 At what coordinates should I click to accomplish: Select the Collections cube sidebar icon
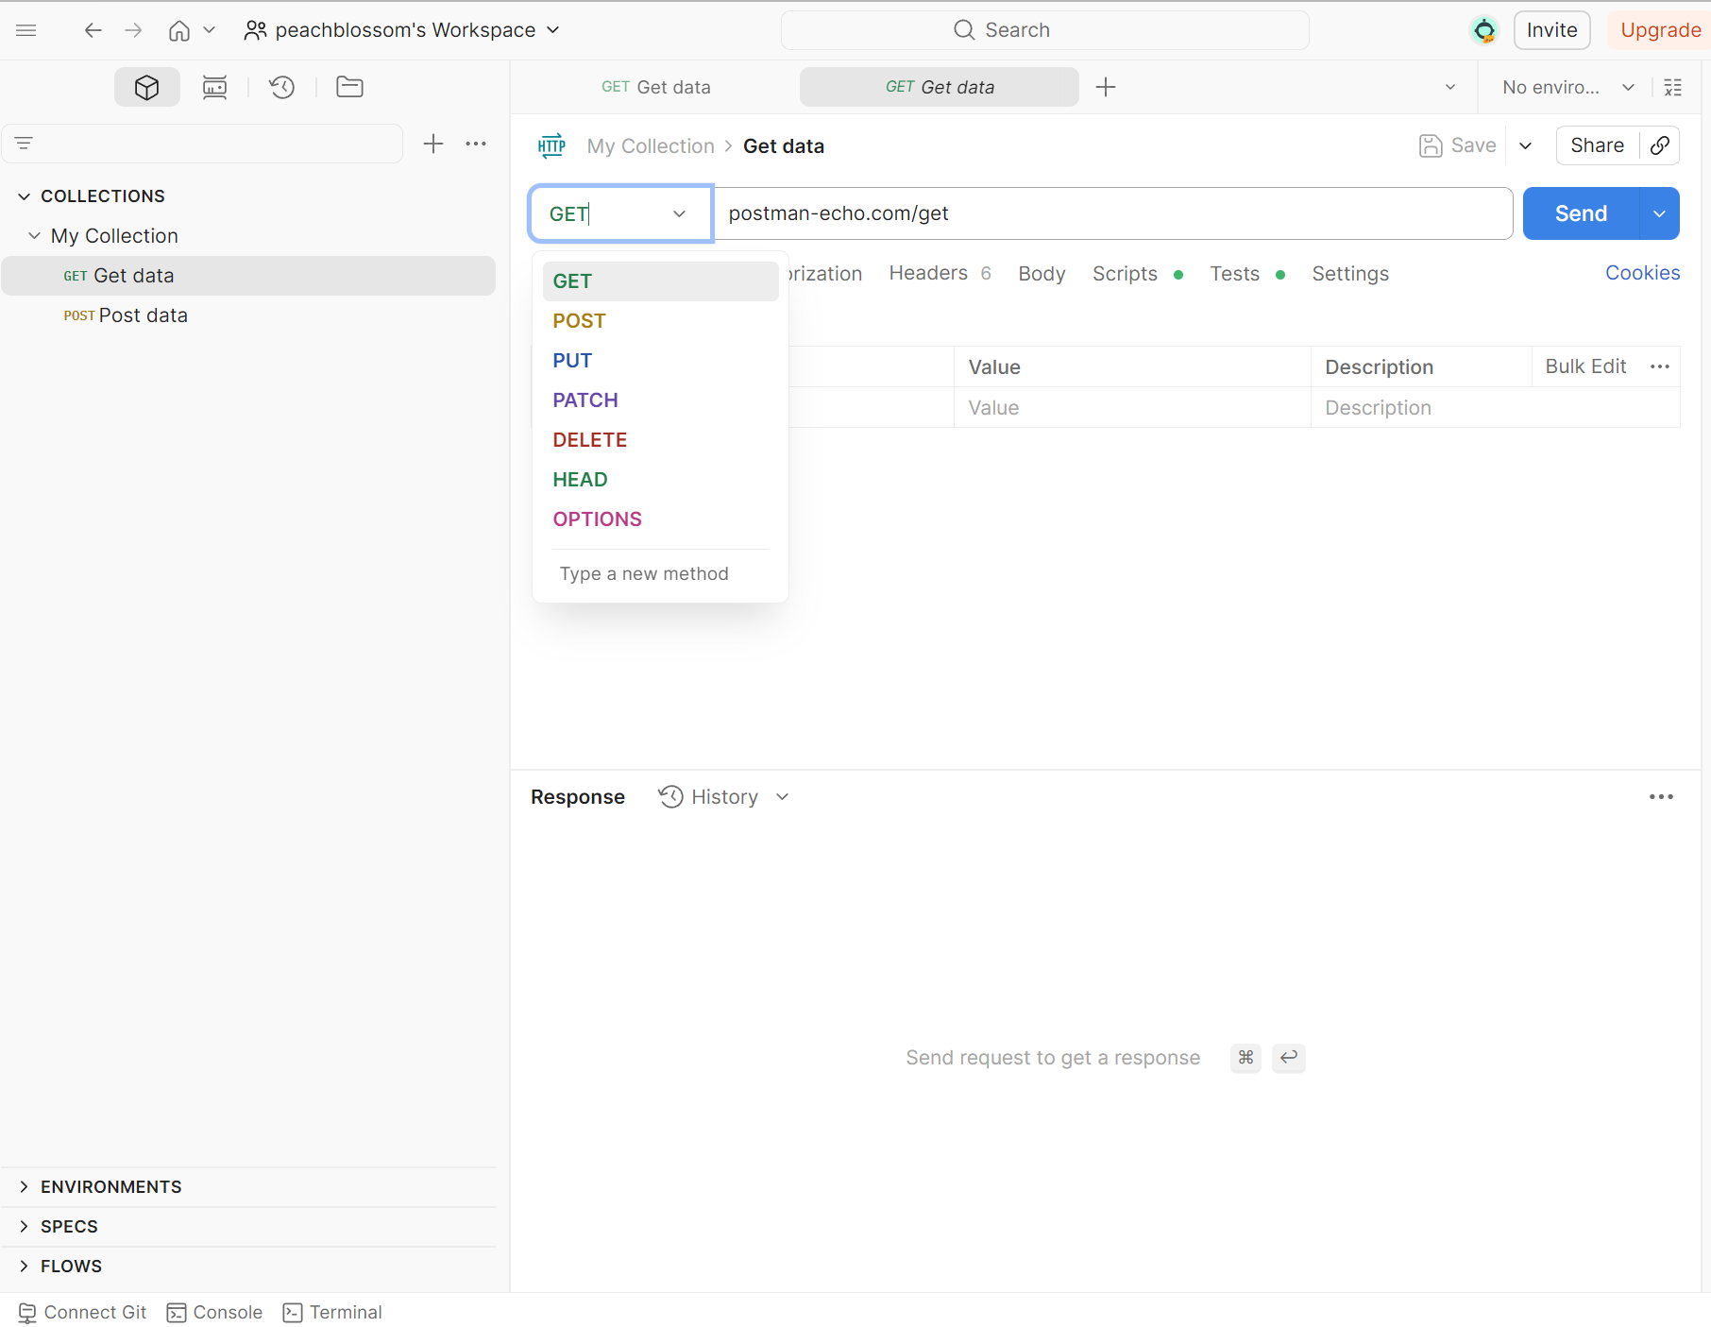146,87
